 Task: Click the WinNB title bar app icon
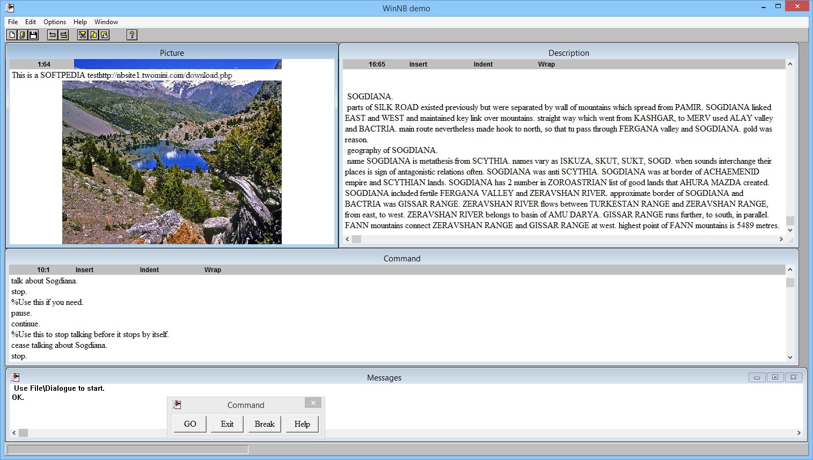(x=9, y=8)
